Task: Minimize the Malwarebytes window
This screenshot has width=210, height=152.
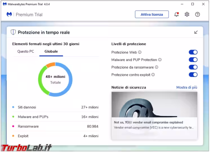Action: (182, 4)
